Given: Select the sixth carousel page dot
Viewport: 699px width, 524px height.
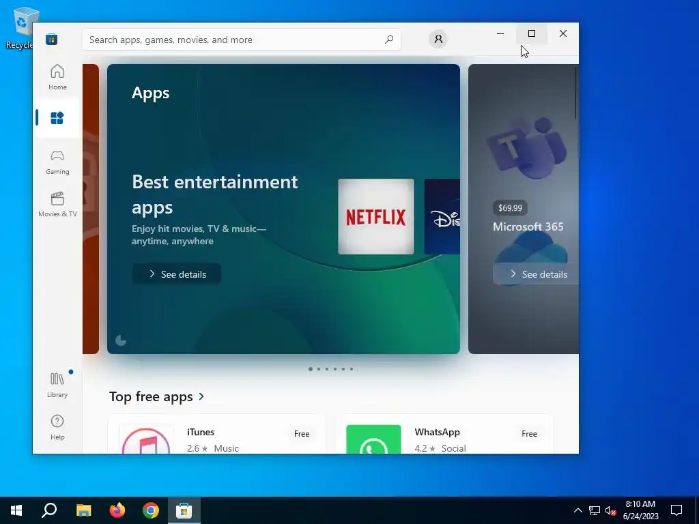Looking at the screenshot, I should tap(352, 369).
